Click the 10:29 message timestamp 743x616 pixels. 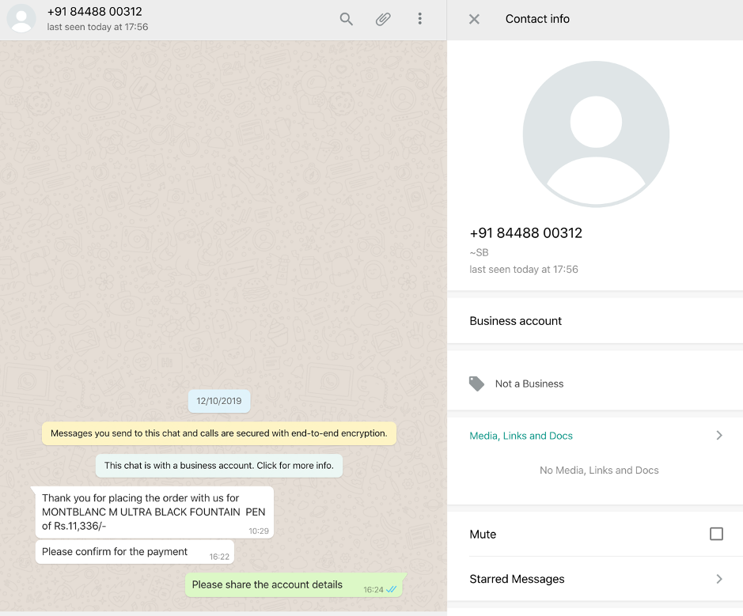(x=259, y=531)
